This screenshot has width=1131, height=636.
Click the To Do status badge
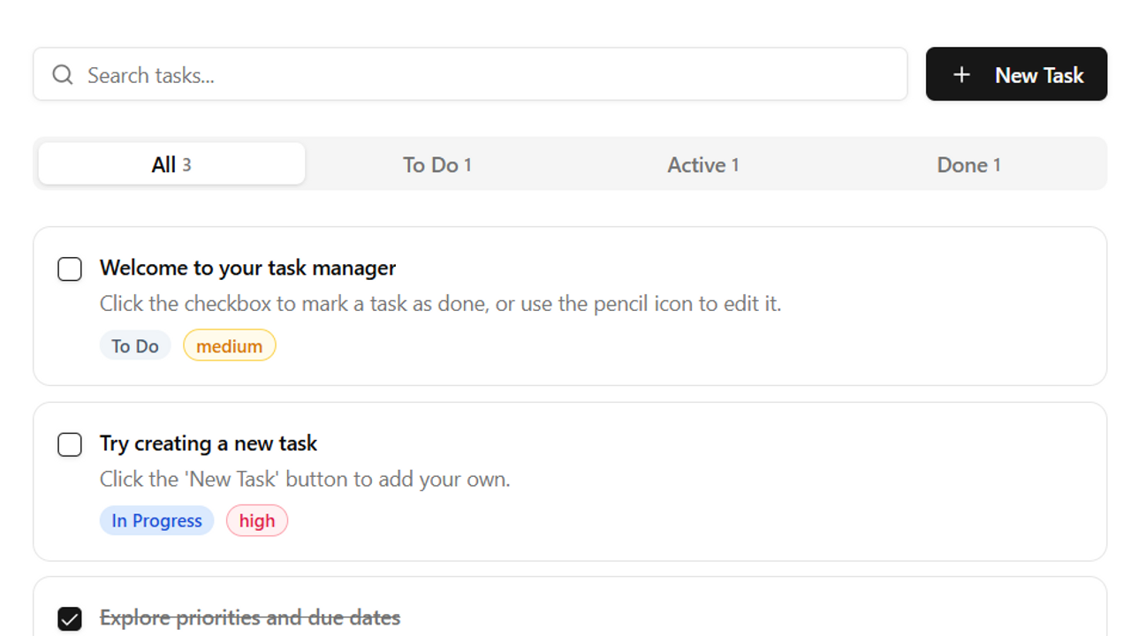135,345
